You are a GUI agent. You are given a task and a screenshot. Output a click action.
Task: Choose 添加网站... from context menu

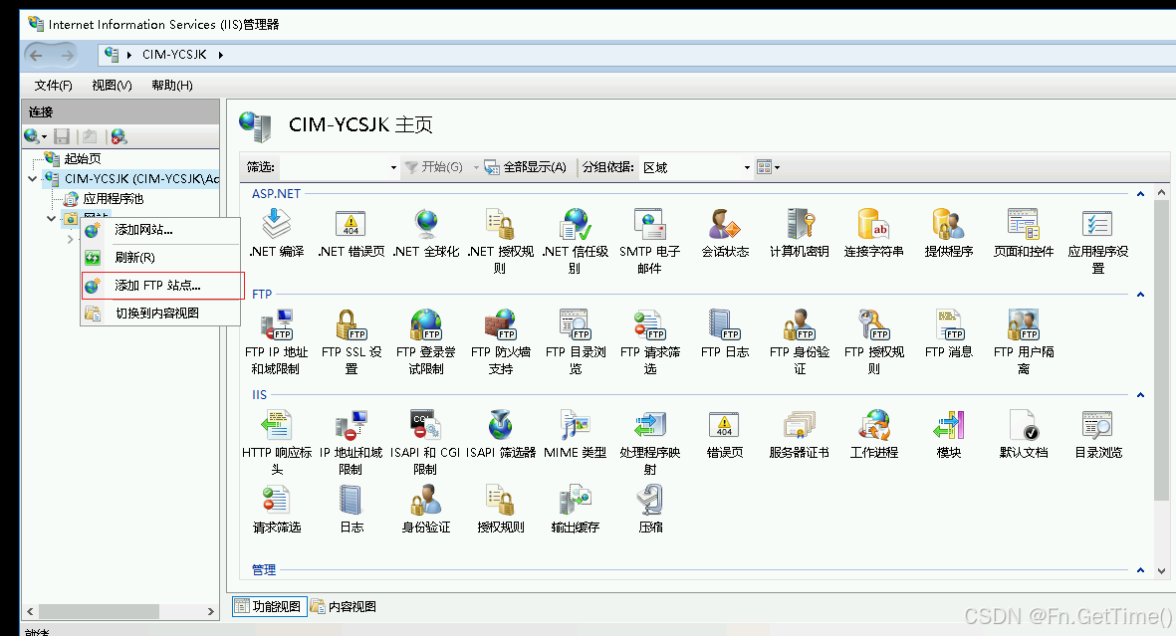(x=160, y=230)
